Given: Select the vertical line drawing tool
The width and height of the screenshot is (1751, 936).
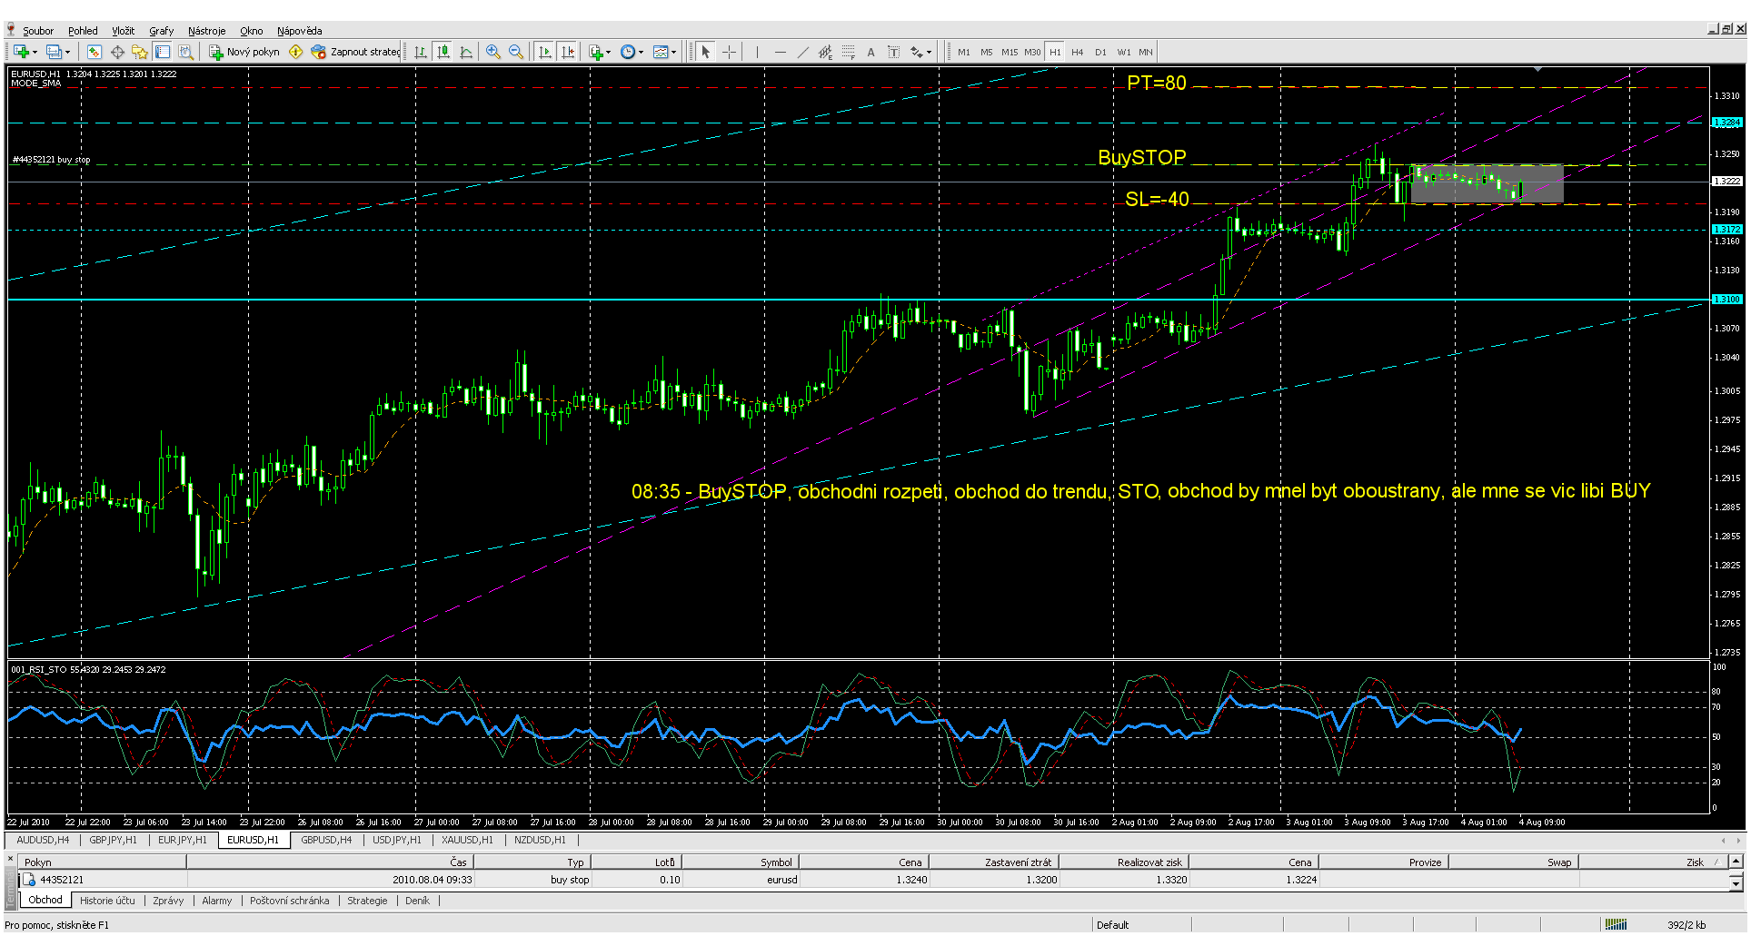Looking at the screenshot, I should [x=757, y=52].
